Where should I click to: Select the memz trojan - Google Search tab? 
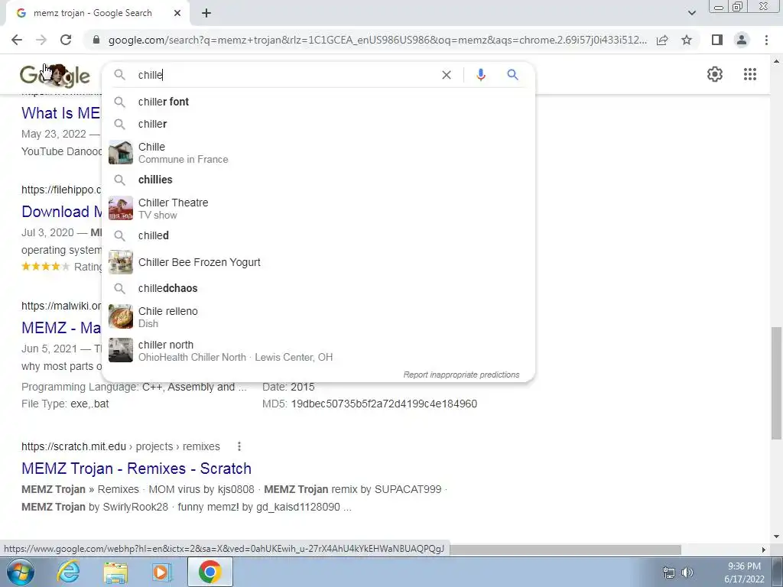click(x=97, y=13)
